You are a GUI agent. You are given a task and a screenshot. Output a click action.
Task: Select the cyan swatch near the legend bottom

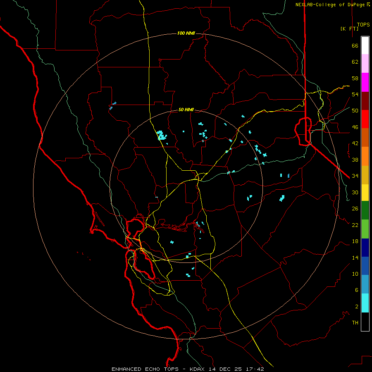[365, 303]
